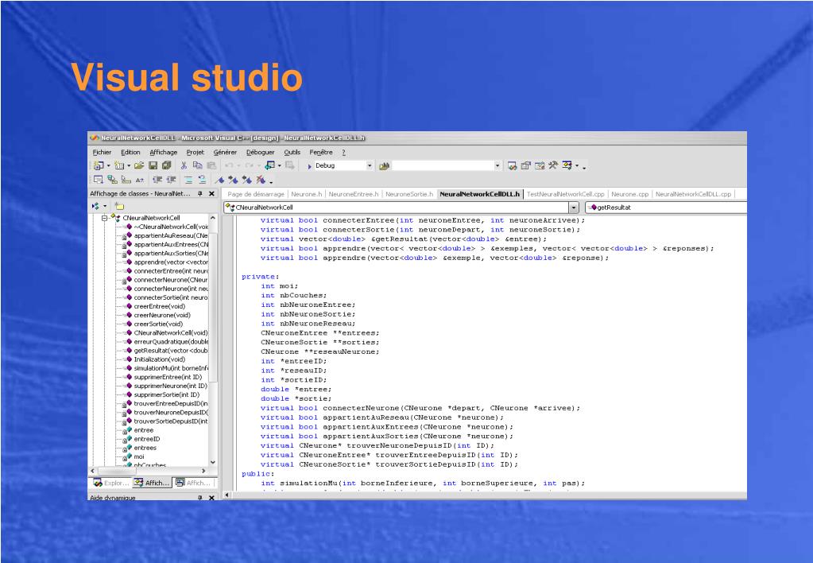
Task: Click the Decrease Indent icon
Action: pos(157,180)
